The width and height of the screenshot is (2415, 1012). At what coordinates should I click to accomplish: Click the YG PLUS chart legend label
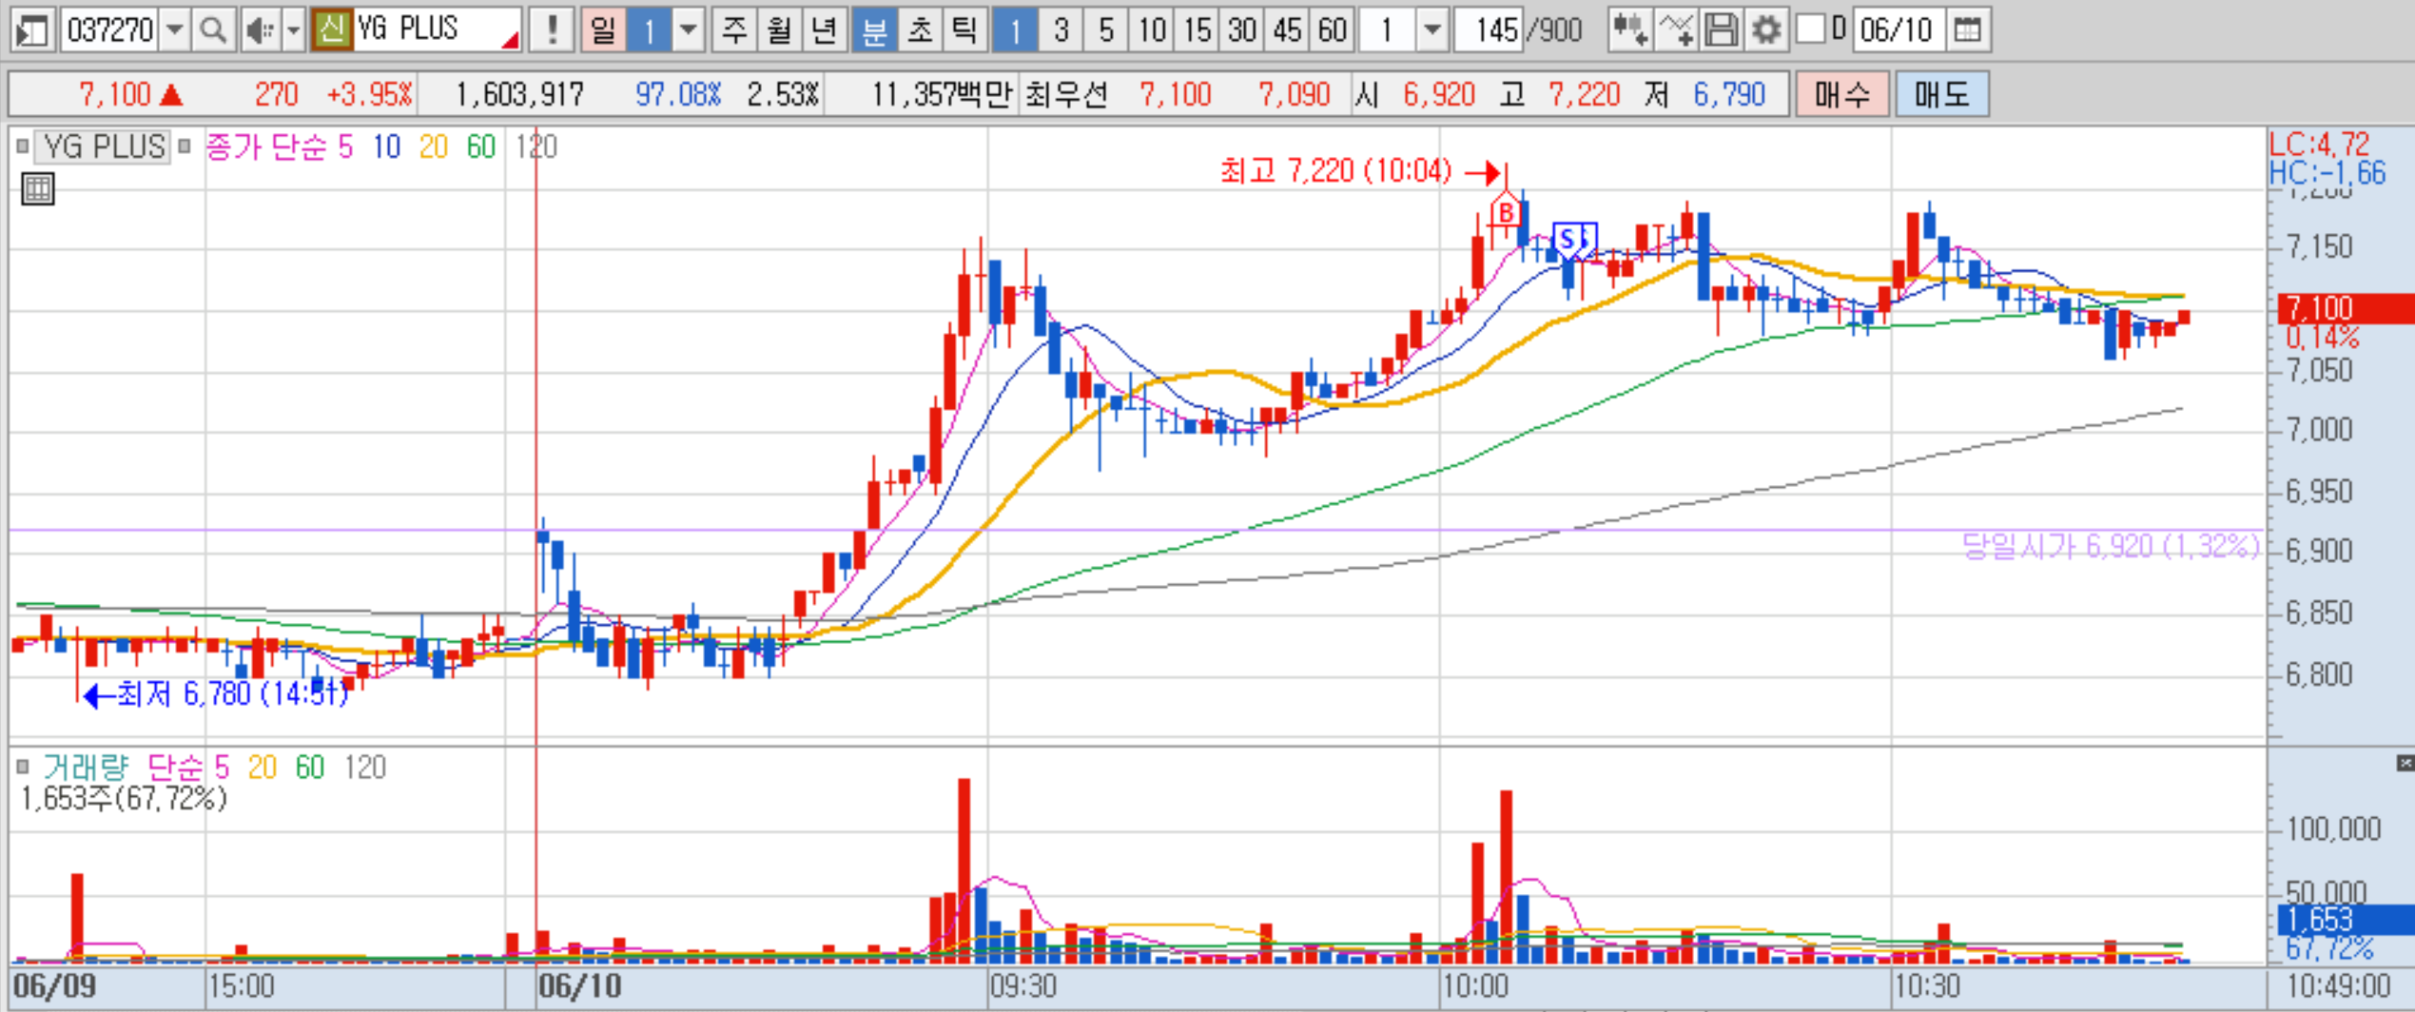pyautogui.click(x=105, y=146)
